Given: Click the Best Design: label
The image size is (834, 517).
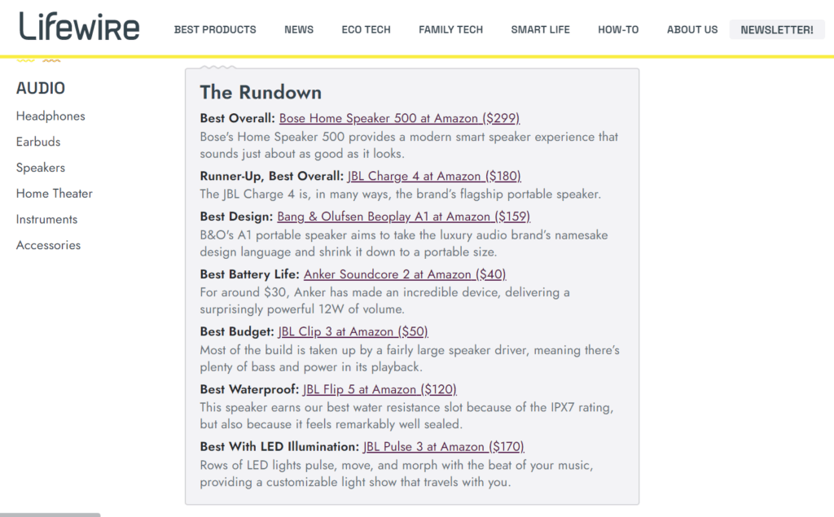Looking at the screenshot, I should [x=236, y=217].
